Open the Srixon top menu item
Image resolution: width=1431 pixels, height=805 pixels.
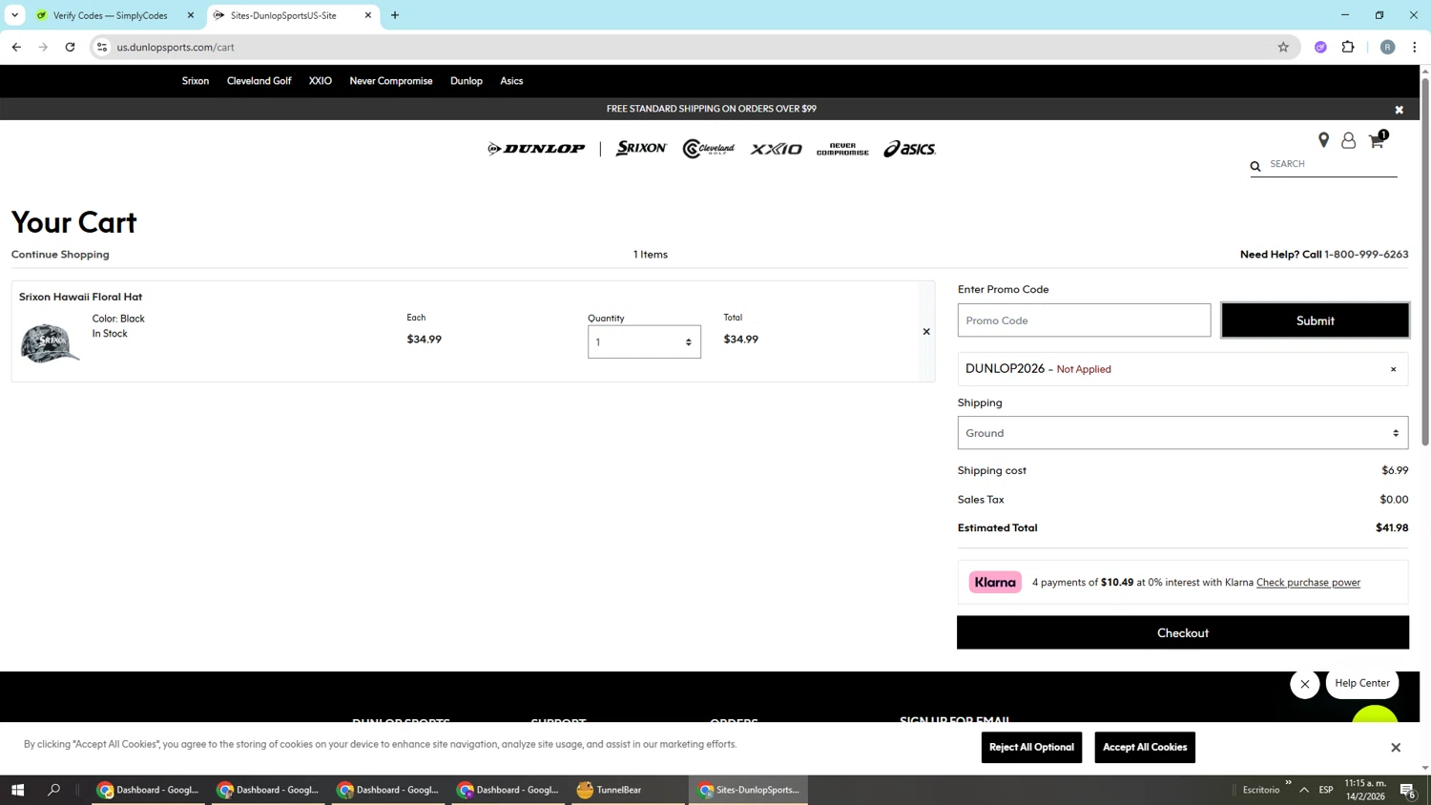point(196,81)
